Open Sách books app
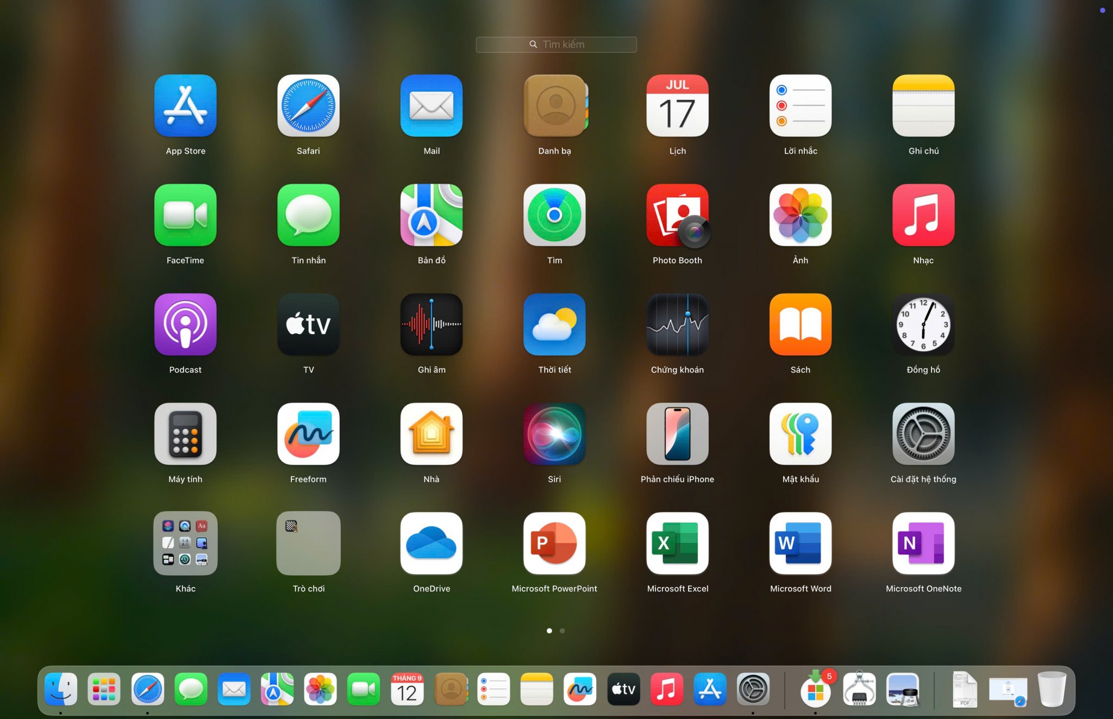The height and width of the screenshot is (719, 1113). (801, 324)
